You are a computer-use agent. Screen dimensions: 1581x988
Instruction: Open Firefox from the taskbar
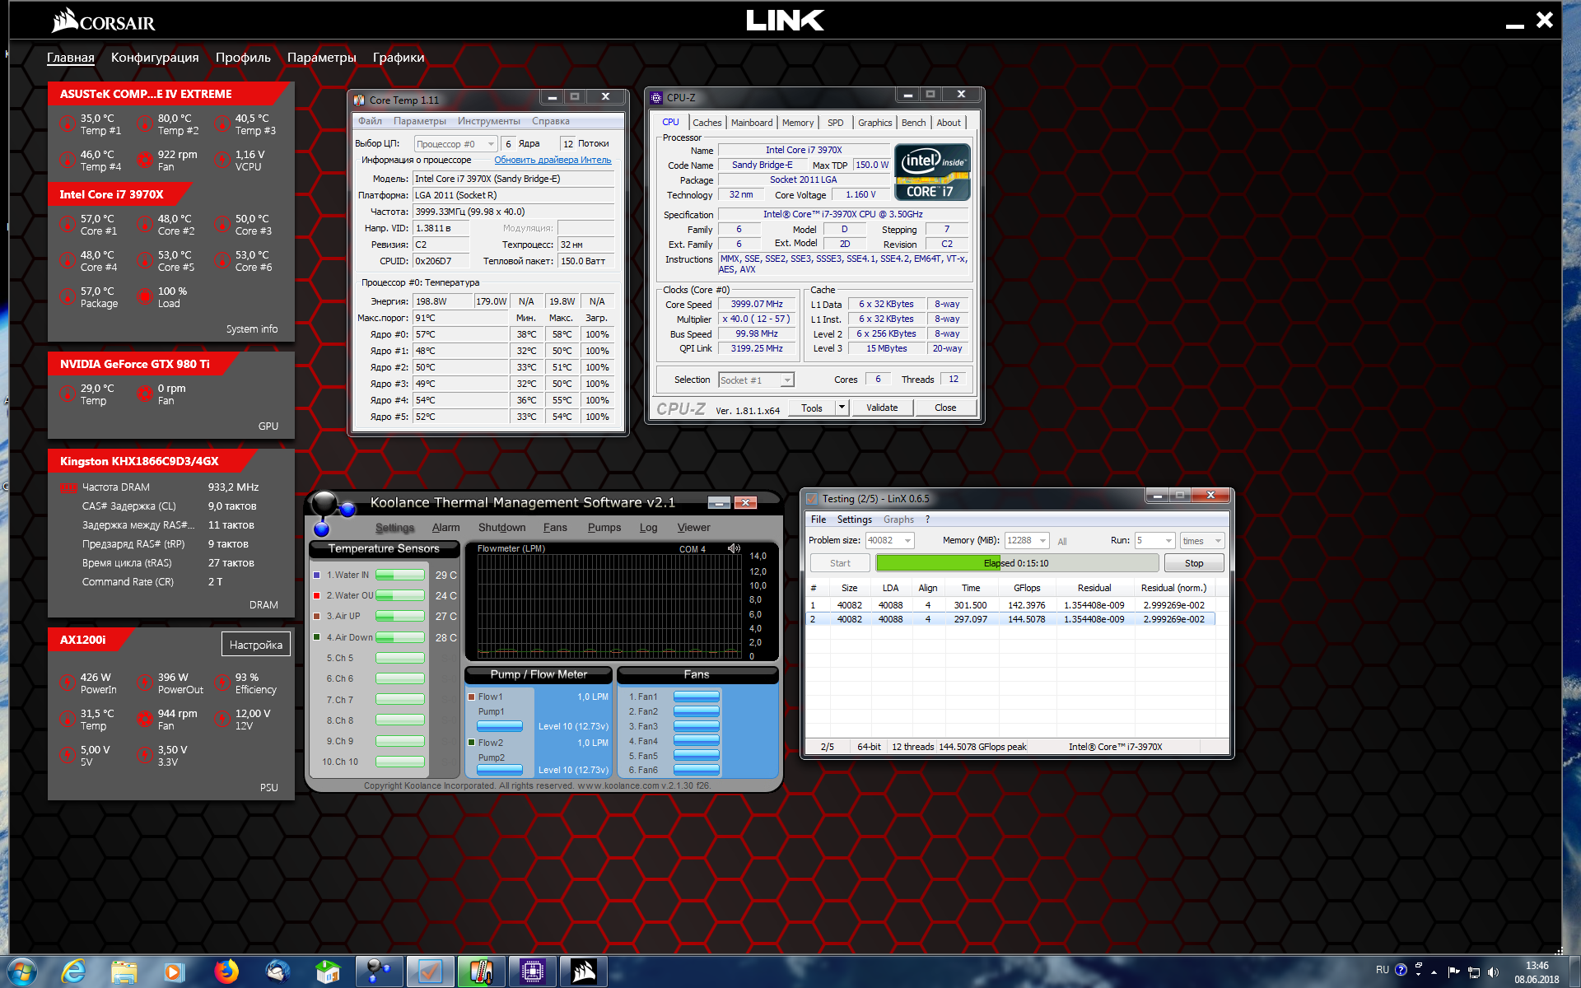226,972
